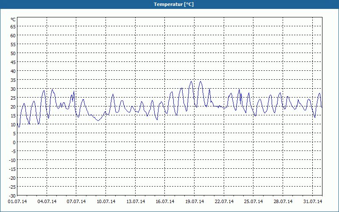Click the °C unit label above the y-axis

13,20
